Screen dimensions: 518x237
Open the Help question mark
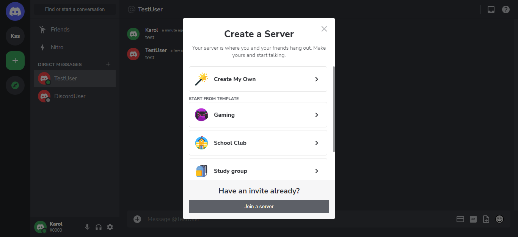point(506,9)
